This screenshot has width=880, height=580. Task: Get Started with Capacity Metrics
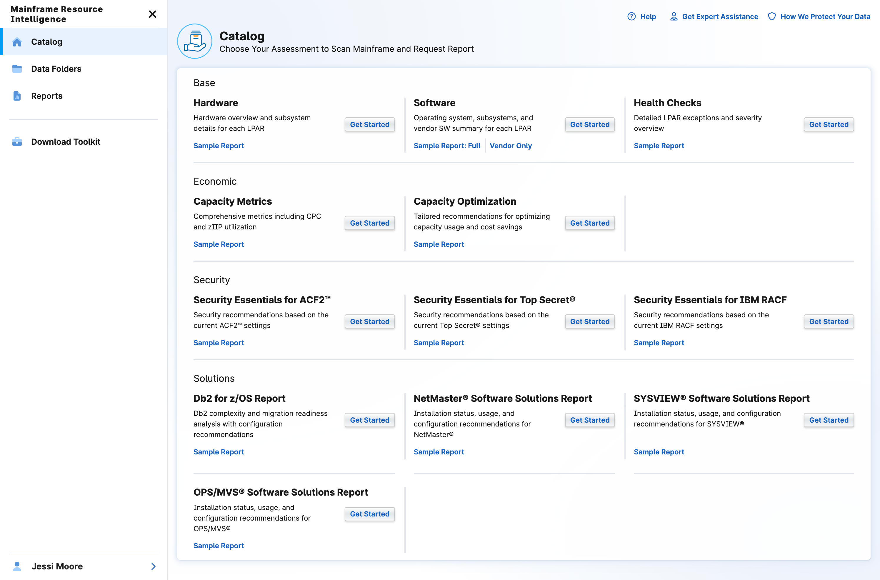point(369,223)
